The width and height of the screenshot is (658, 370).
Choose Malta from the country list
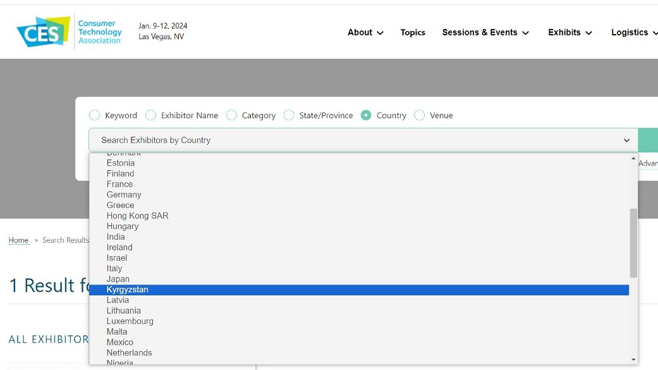pyautogui.click(x=359, y=332)
